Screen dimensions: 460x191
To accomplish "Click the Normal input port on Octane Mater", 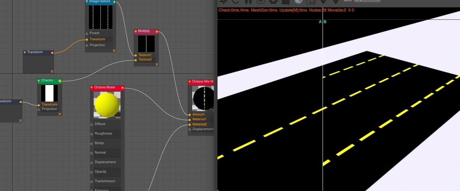I will tap(92, 153).
